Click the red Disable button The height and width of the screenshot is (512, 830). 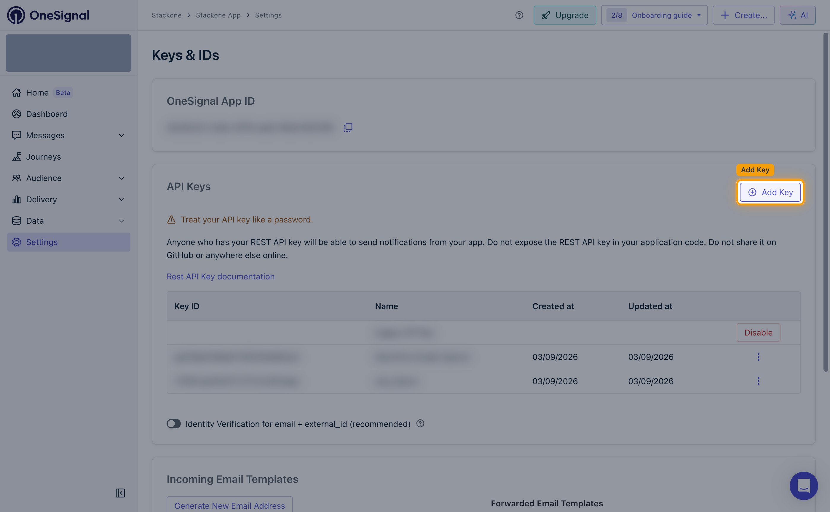[758, 333]
